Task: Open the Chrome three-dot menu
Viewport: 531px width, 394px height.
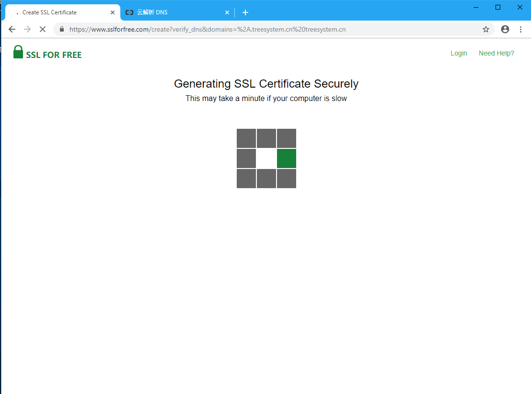Action: (x=520, y=29)
